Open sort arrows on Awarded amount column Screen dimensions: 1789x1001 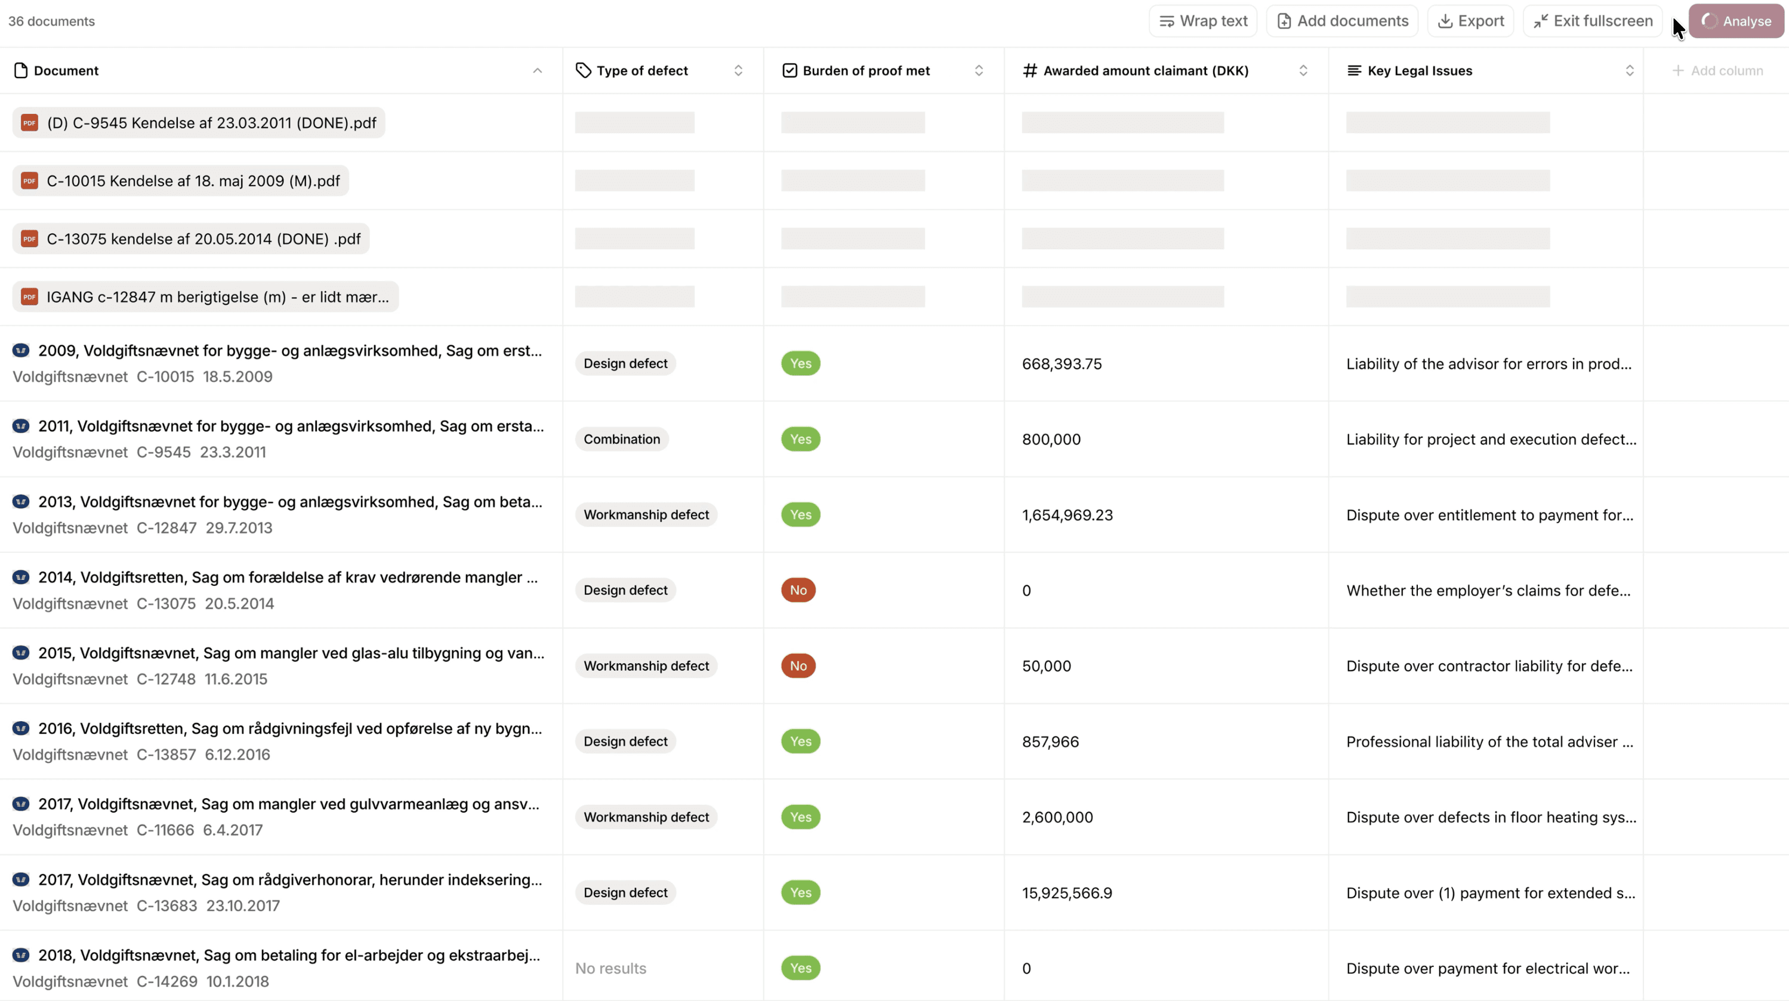[x=1303, y=71]
